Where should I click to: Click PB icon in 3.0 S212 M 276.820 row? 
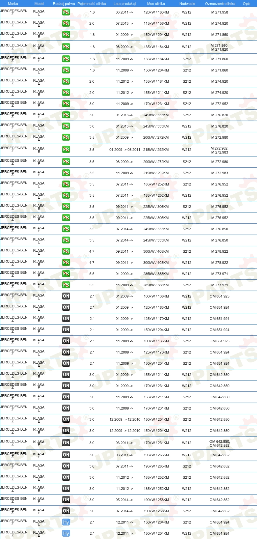66,115
